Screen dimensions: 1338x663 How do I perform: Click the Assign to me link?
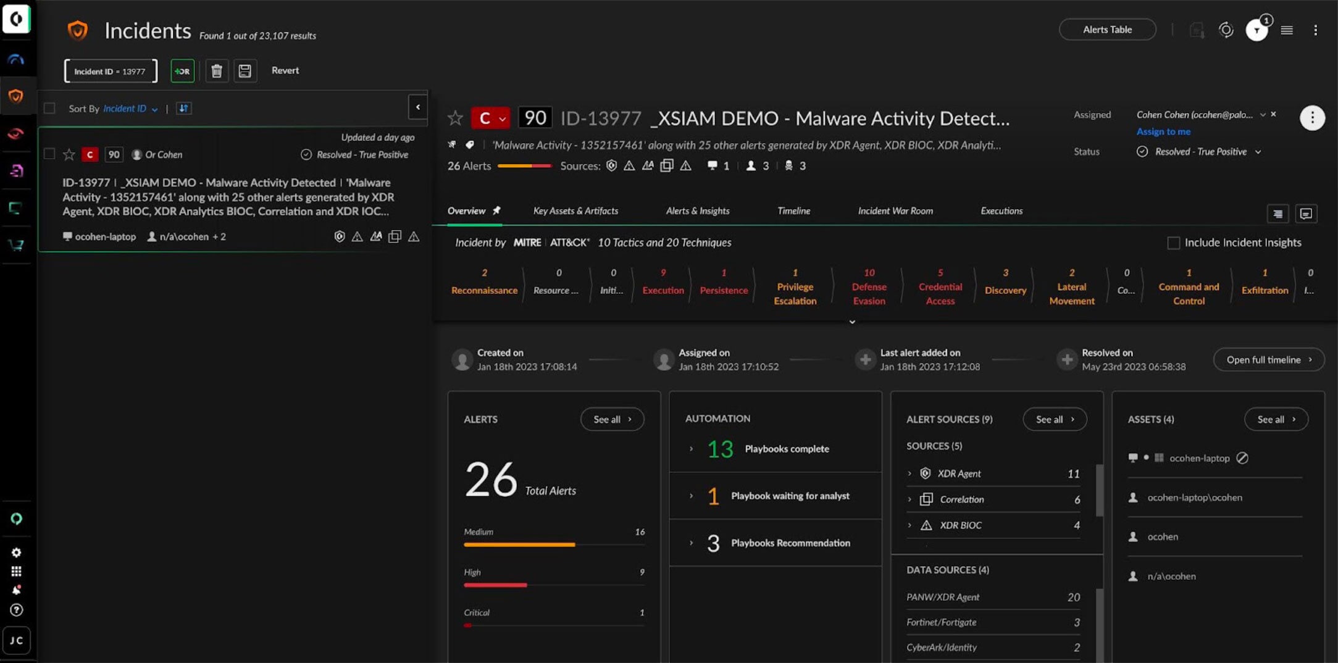(1163, 131)
